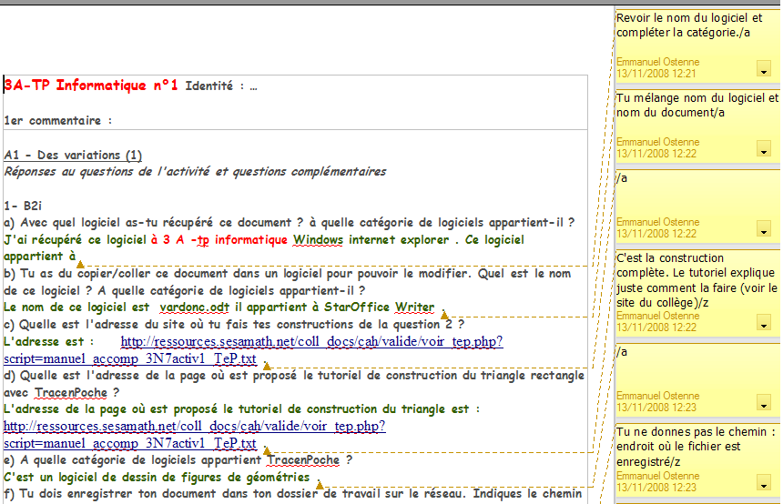Click the underlined word 'Writer'
The image size is (783, 504).
tap(415, 307)
